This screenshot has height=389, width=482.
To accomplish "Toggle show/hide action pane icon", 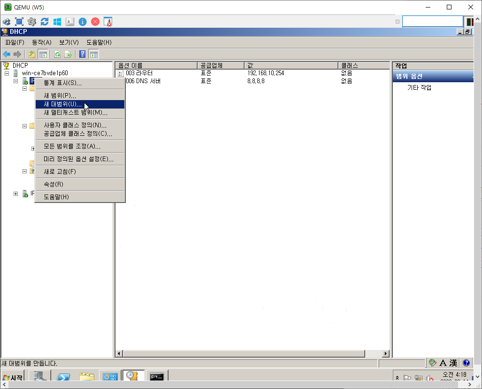I will coord(93,54).
